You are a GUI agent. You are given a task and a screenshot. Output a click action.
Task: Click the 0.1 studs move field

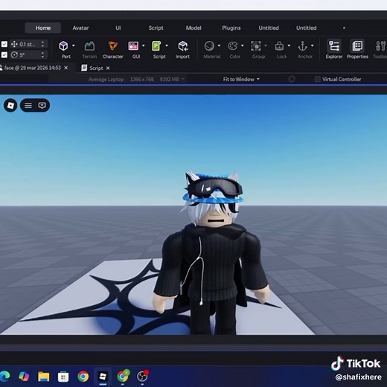tap(28, 44)
